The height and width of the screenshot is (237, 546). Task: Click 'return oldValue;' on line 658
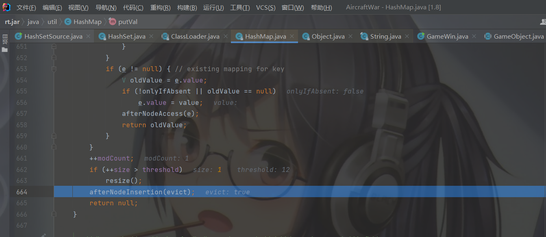click(x=154, y=125)
